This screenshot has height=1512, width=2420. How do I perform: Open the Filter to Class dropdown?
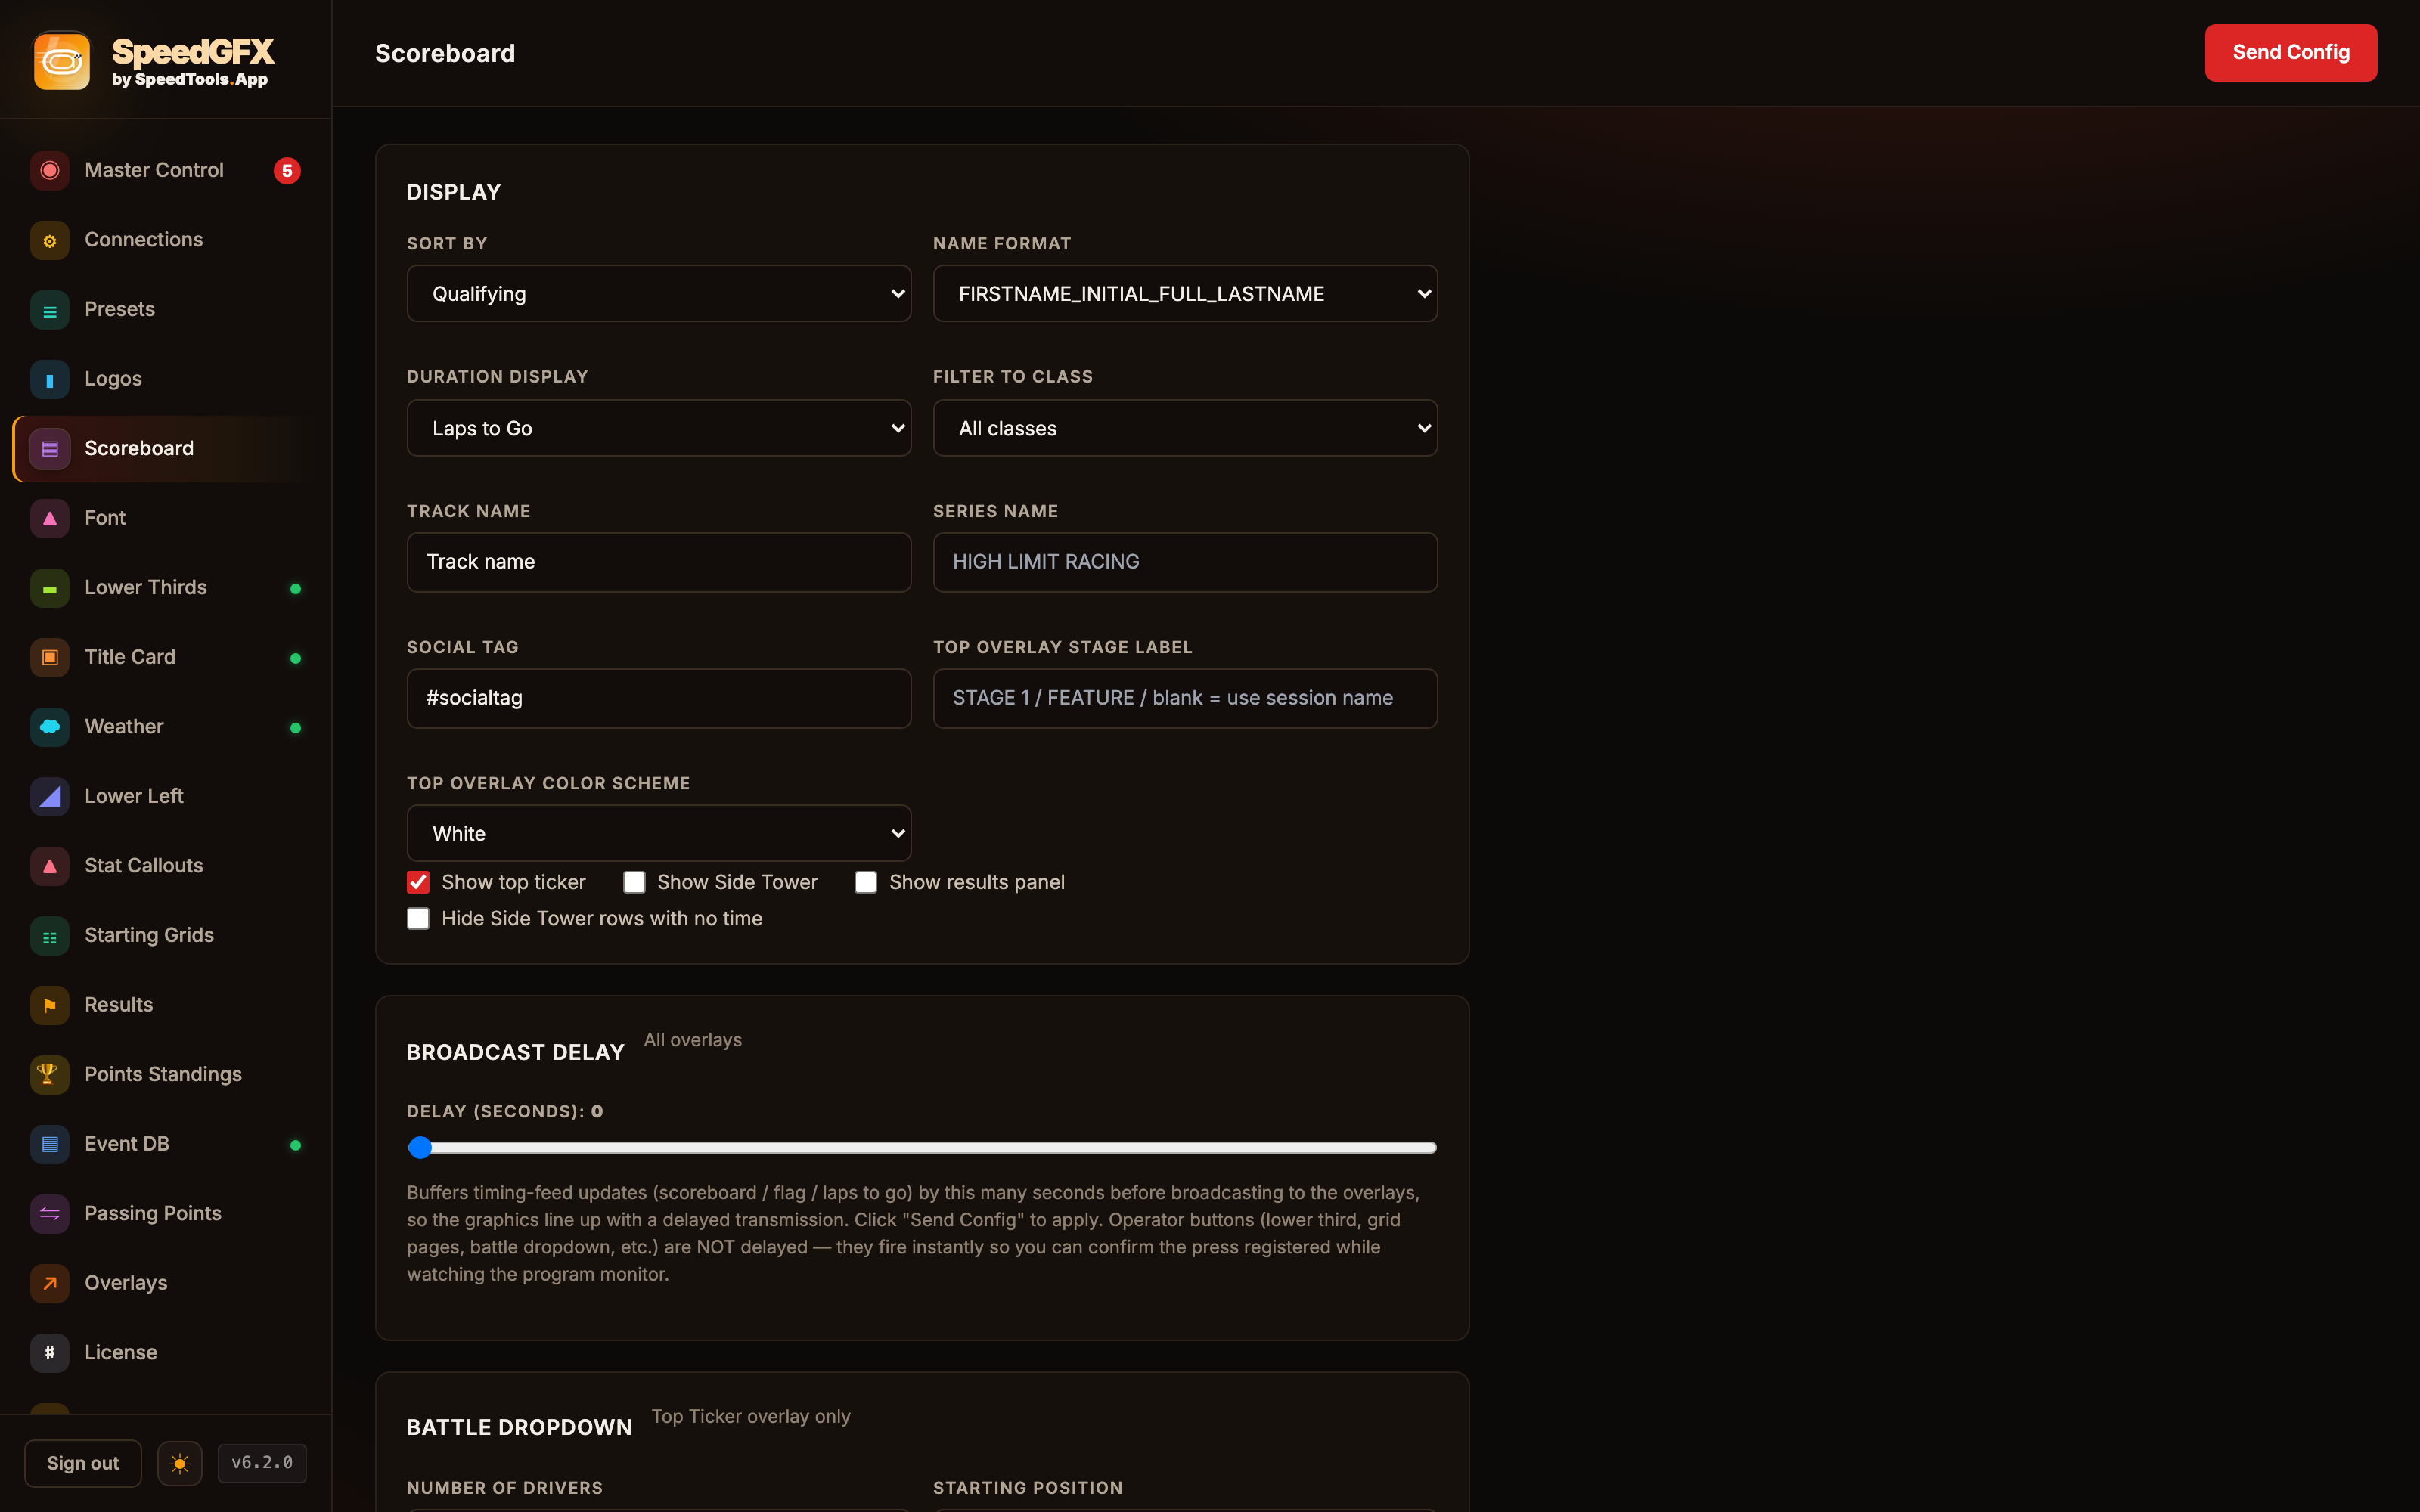click(x=1185, y=428)
